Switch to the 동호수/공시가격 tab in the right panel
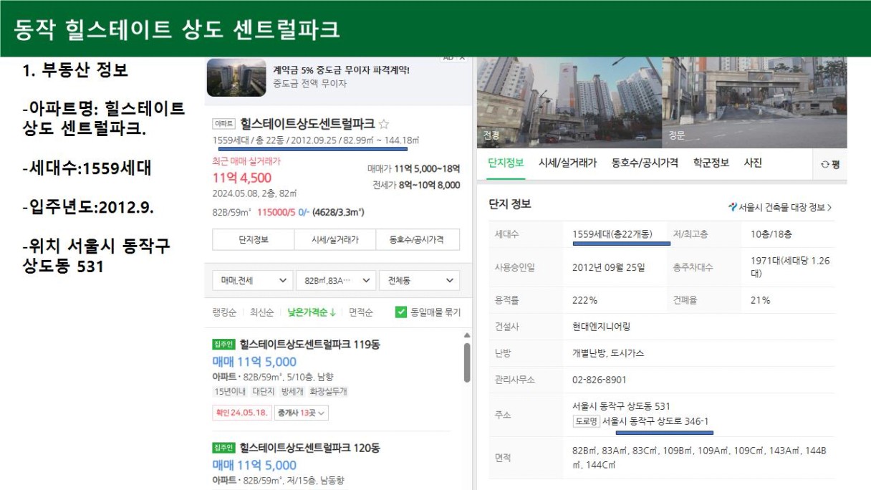The image size is (871, 490). (645, 163)
